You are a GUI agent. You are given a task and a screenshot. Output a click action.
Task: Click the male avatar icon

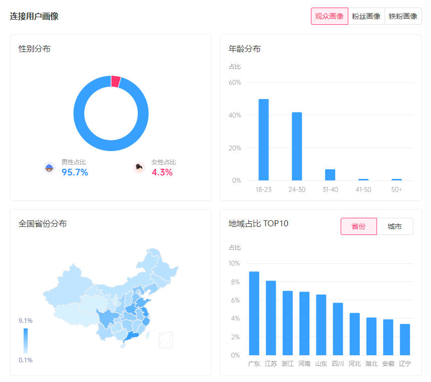[x=49, y=168]
